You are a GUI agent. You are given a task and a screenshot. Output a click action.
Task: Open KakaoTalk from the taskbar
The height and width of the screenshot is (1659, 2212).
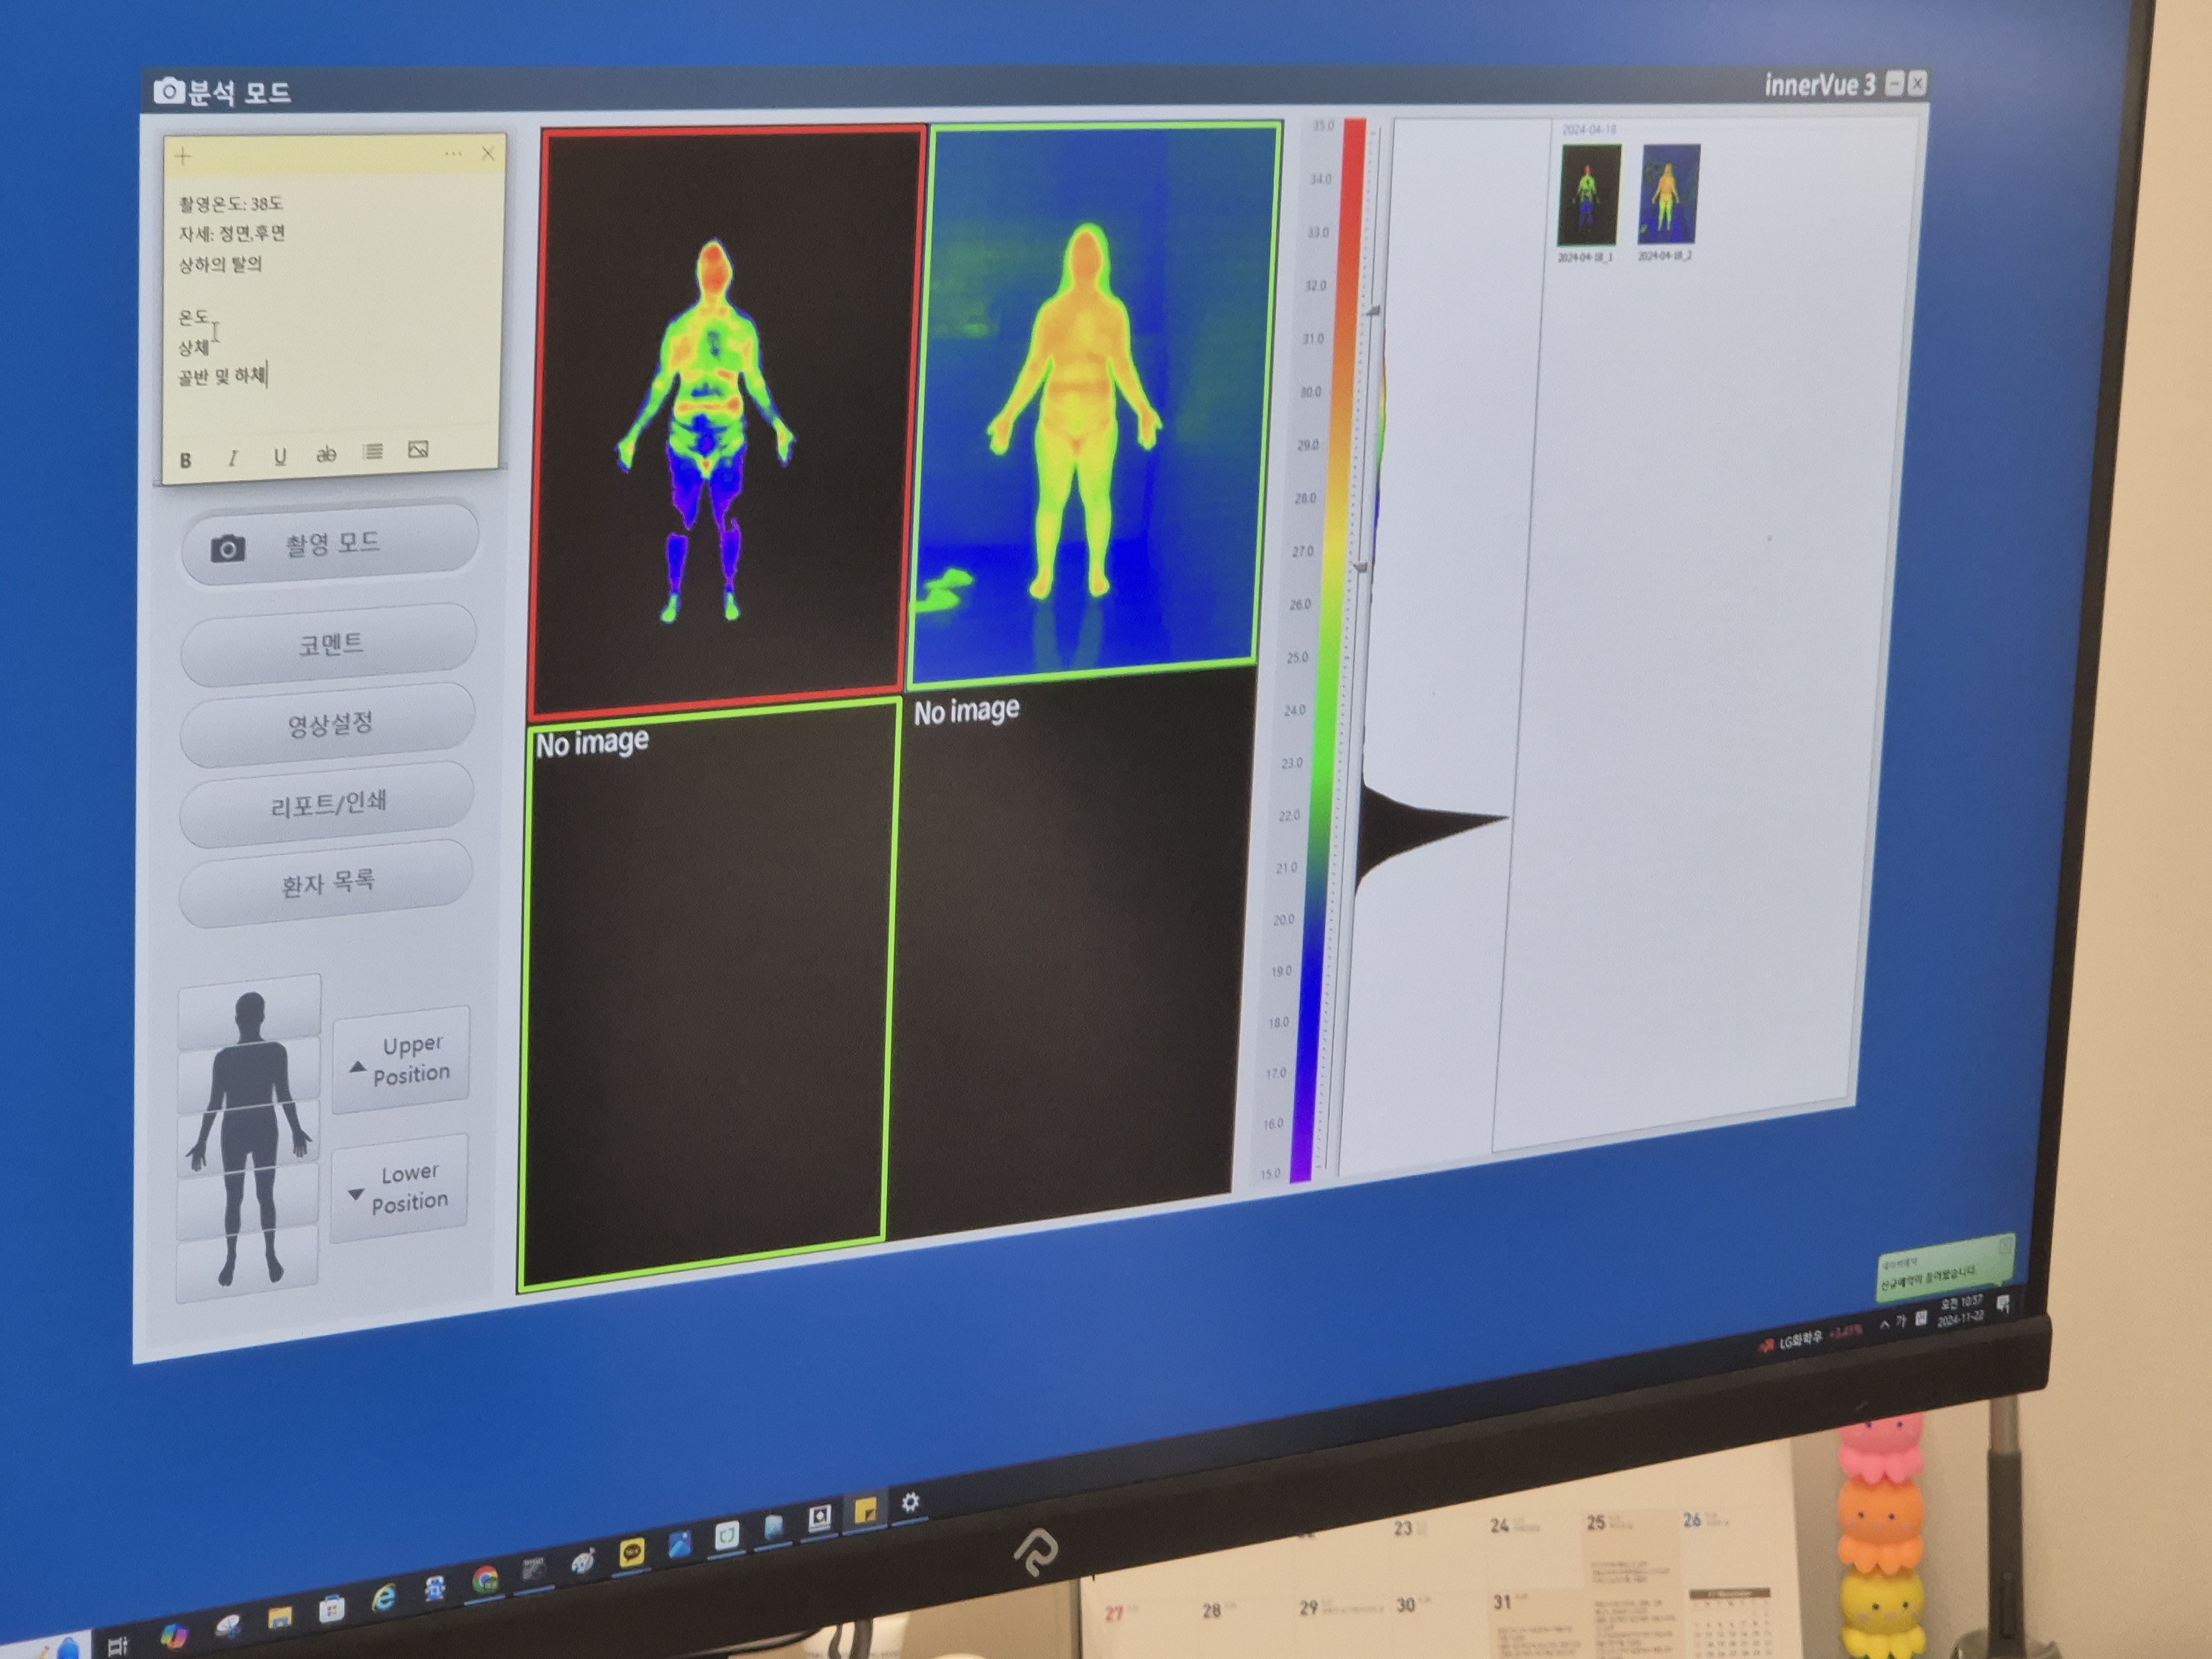click(631, 1553)
